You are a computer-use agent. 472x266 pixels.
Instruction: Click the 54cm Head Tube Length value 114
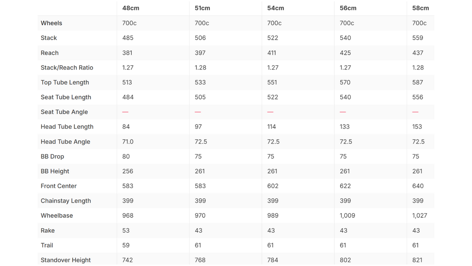pyautogui.click(x=271, y=127)
